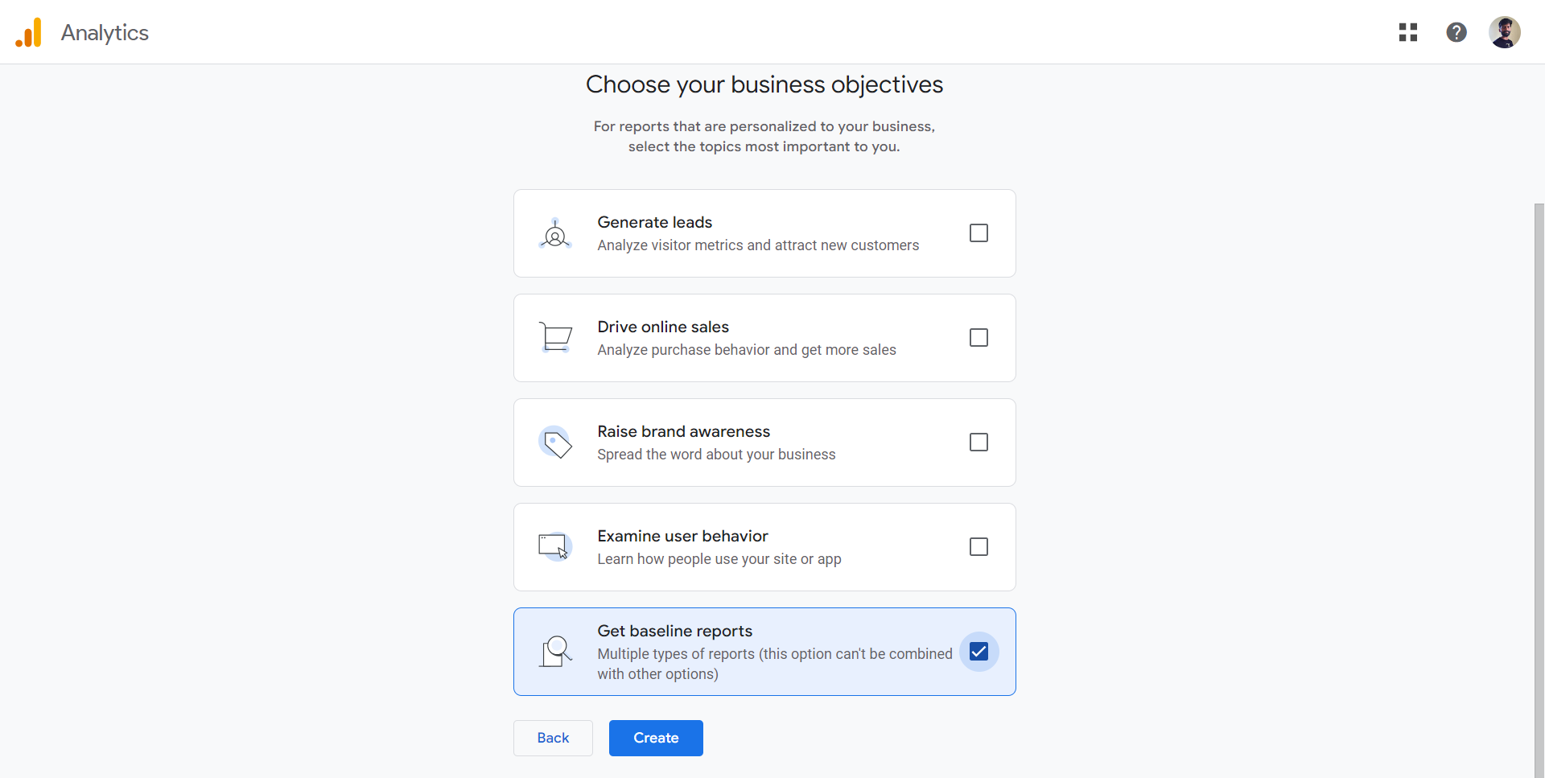This screenshot has width=1545, height=778.
Task: Open the user account profile avatar
Action: pyautogui.click(x=1505, y=32)
